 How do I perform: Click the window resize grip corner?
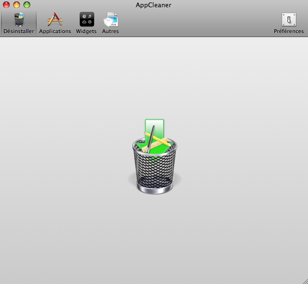coord(305,281)
